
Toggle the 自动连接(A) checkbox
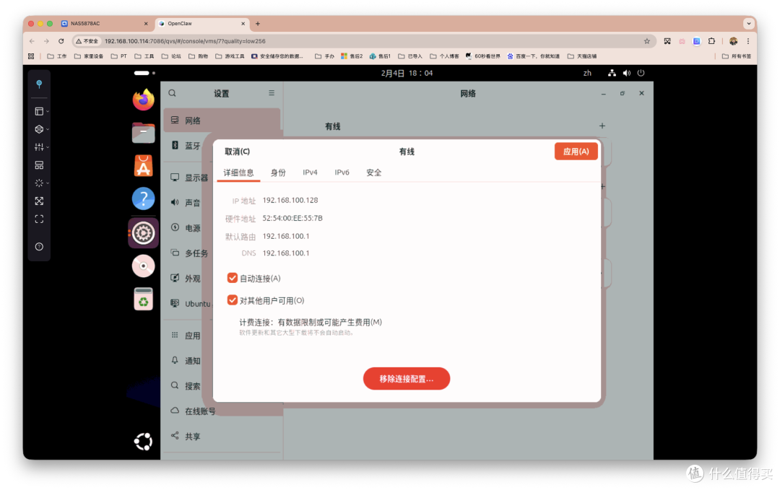pos(232,278)
